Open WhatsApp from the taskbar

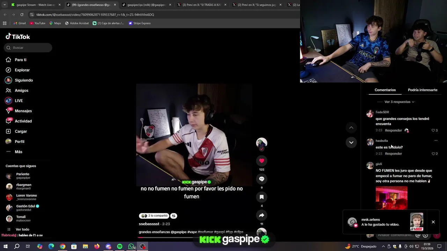click(x=131, y=246)
